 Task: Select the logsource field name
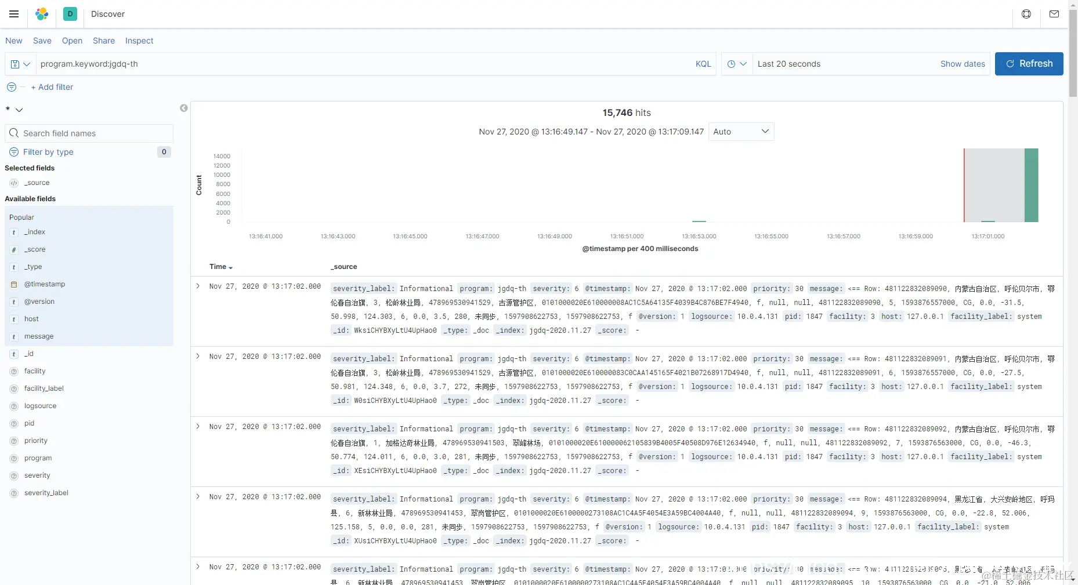pos(41,406)
